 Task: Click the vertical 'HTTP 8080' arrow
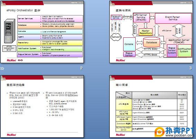tap(178, 31)
